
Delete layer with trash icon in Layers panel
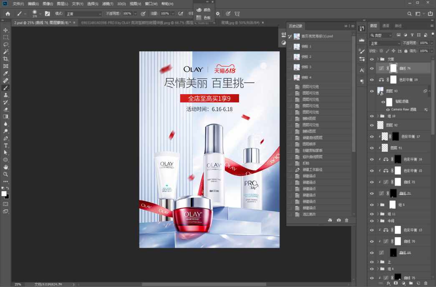(426, 283)
